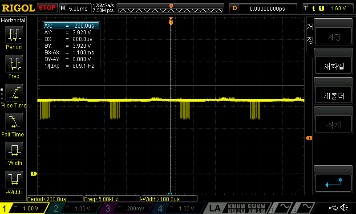Toggle the speaker sound icon
Image resolution: width=356 pixels, height=214 pixels.
344,207
